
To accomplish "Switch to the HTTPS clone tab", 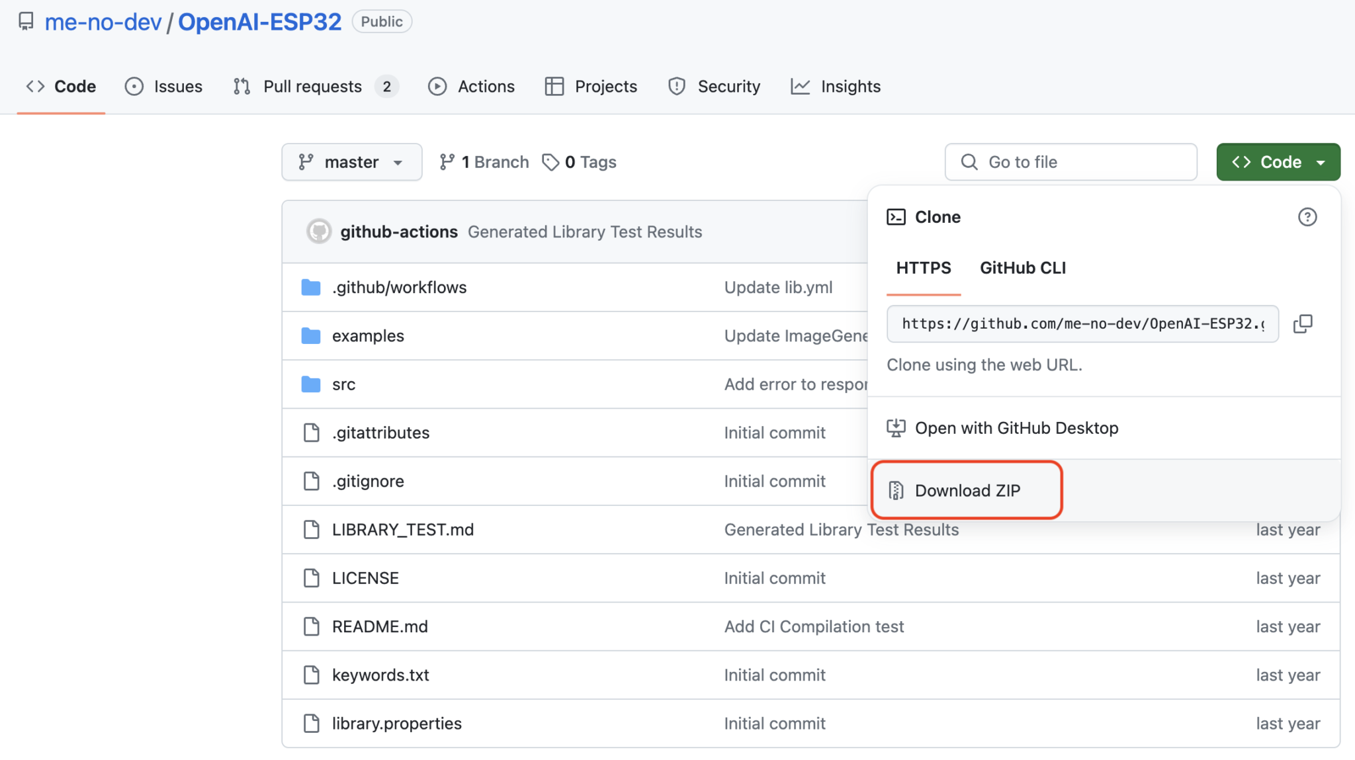I will point(924,268).
